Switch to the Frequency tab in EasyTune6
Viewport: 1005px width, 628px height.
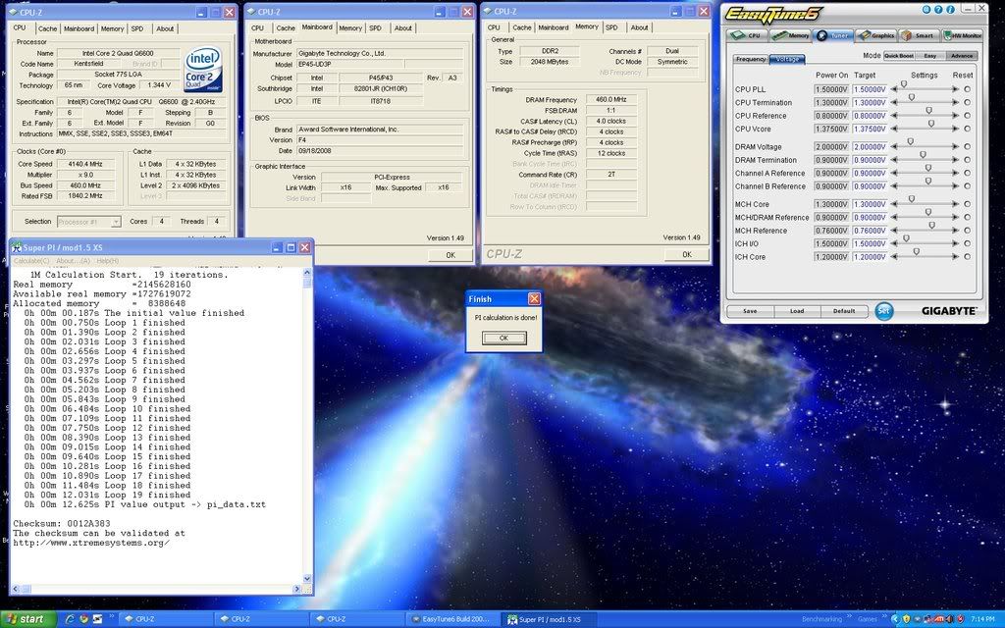tap(751, 59)
